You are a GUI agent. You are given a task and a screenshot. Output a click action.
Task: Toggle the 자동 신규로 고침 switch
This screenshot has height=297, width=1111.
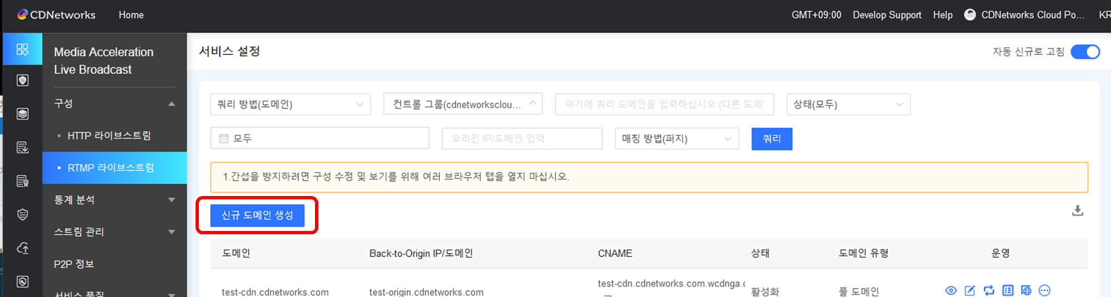pyautogui.click(x=1085, y=52)
